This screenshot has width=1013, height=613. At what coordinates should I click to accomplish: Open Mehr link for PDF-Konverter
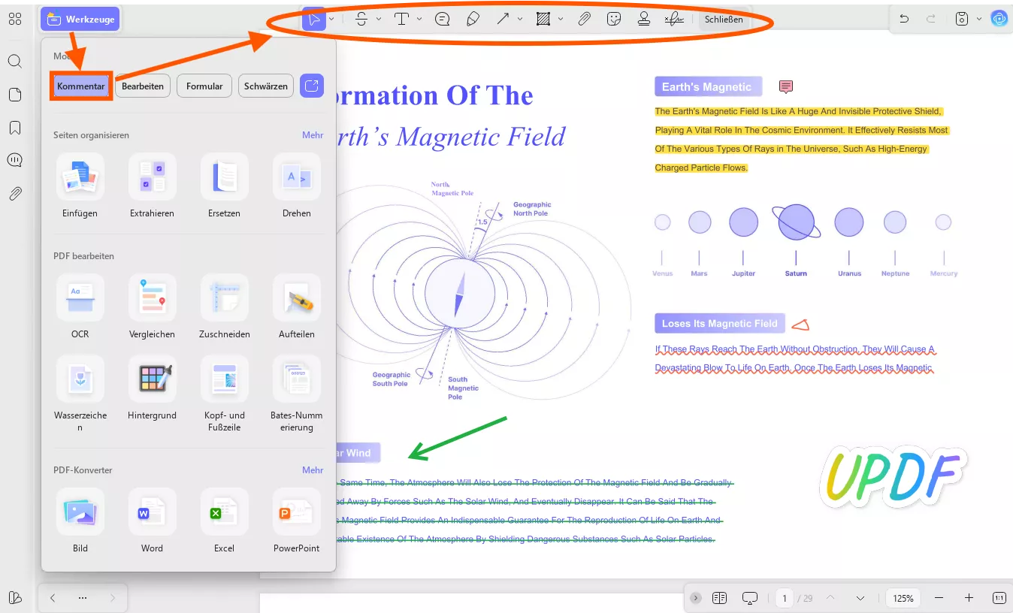point(313,470)
